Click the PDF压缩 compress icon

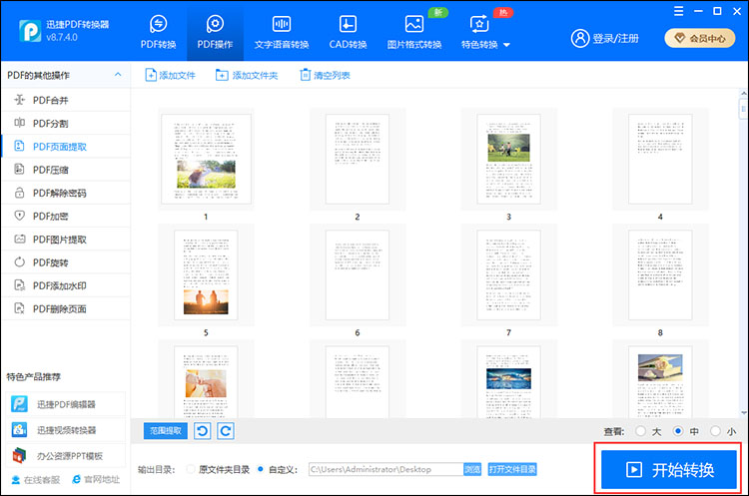[20, 169]
